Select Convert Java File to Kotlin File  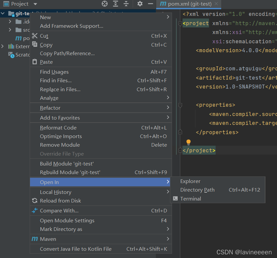coord(101,249)
